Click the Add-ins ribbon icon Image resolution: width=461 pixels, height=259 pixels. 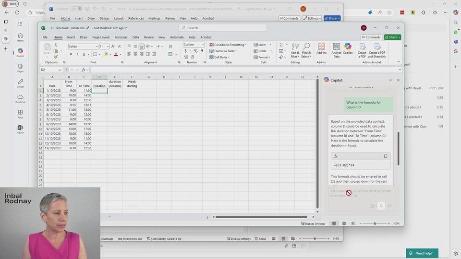tap(321, 49)
